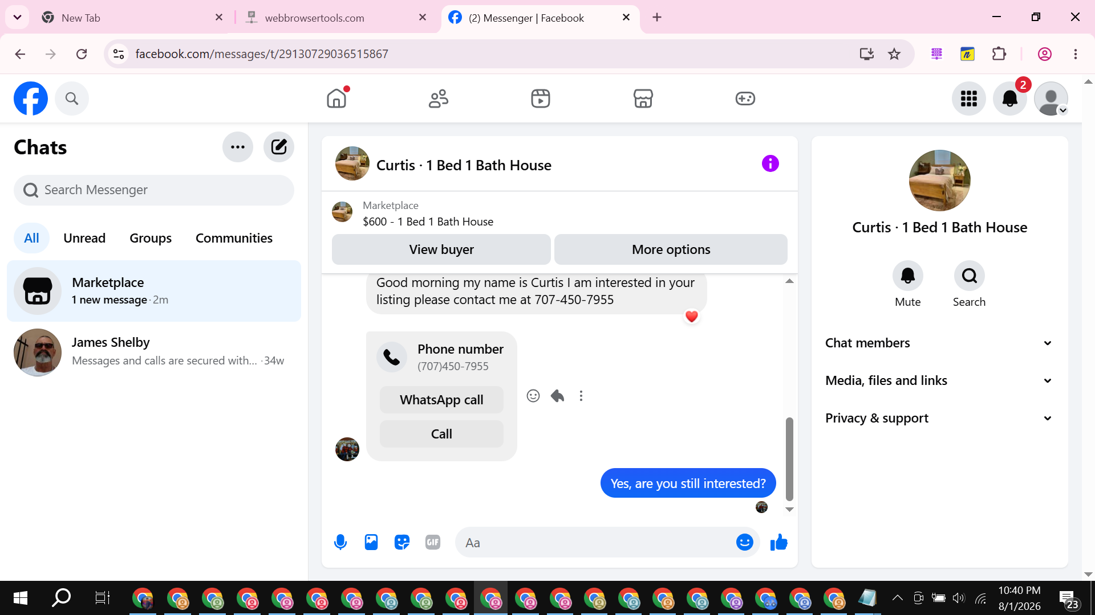Open the James Shelby conversation
This screenshot has width=1095, height=615.
click(154, 352)
